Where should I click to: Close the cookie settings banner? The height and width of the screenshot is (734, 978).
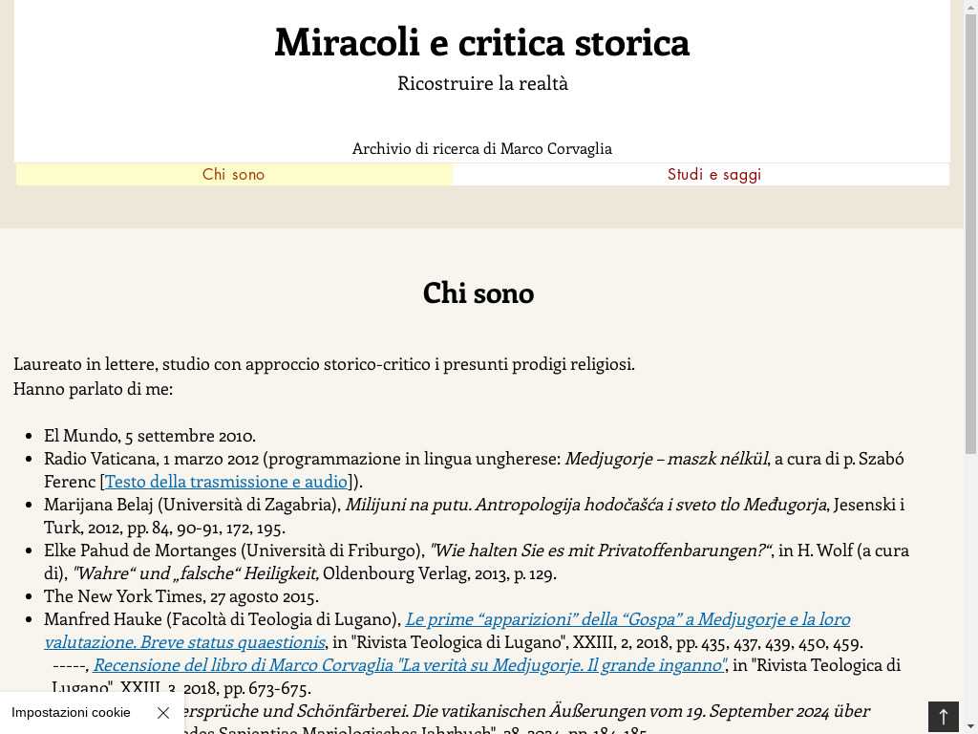(163, 713)
